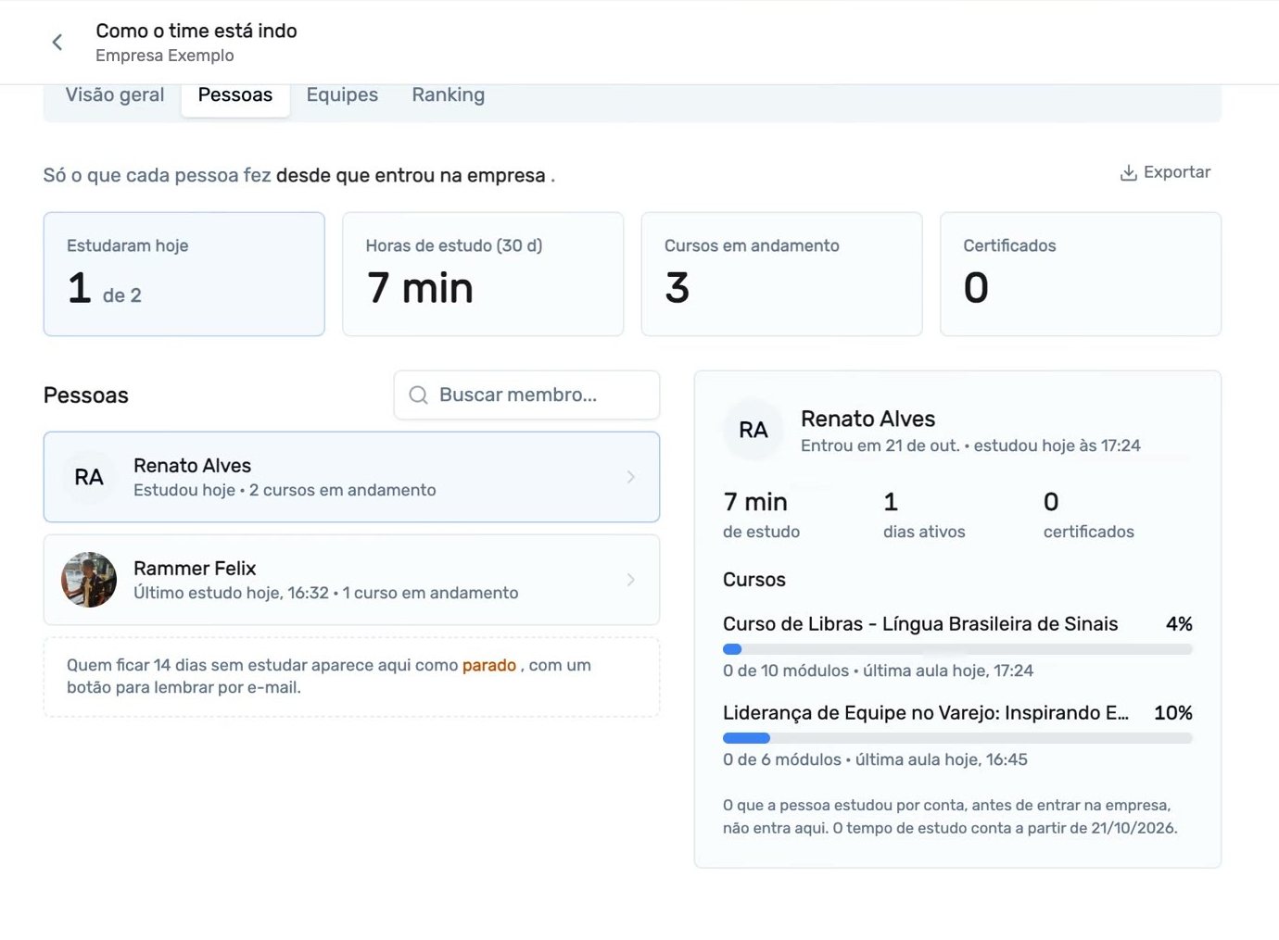This screenshot has width=1279, height=940.
Task: Click the 7 min de estudo stat
Action: 761,514
